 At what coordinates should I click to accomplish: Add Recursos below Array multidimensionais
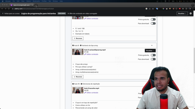coord(78,77)
